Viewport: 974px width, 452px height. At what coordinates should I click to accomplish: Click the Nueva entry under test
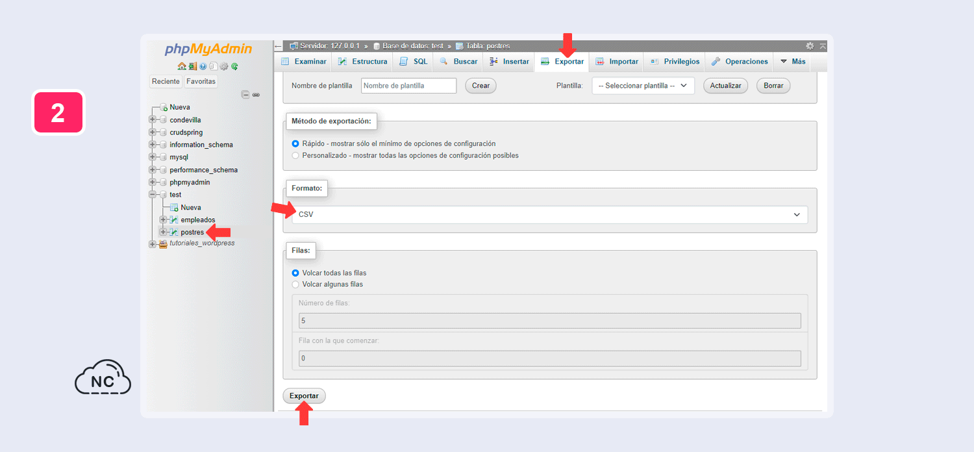pos(191,208)
